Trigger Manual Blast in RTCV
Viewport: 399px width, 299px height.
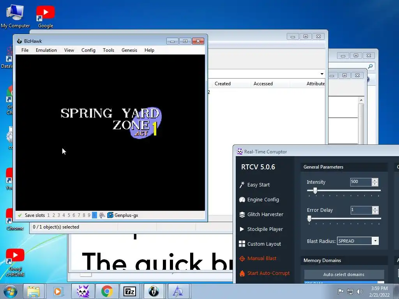coord(258,259)
